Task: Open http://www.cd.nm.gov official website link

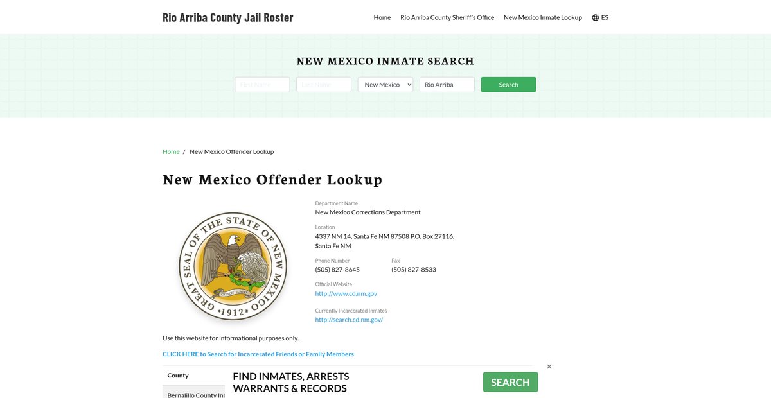Action: [x=346, y=293]
